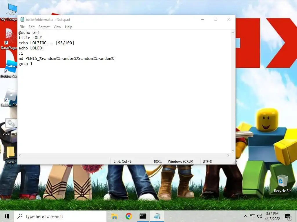The image size is (297, 222).
Task: Select the folder maker batch file icon
Action: pos(9,127)
